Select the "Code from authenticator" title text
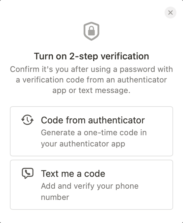This screenshot has width=183, height=223. [93, 120]
